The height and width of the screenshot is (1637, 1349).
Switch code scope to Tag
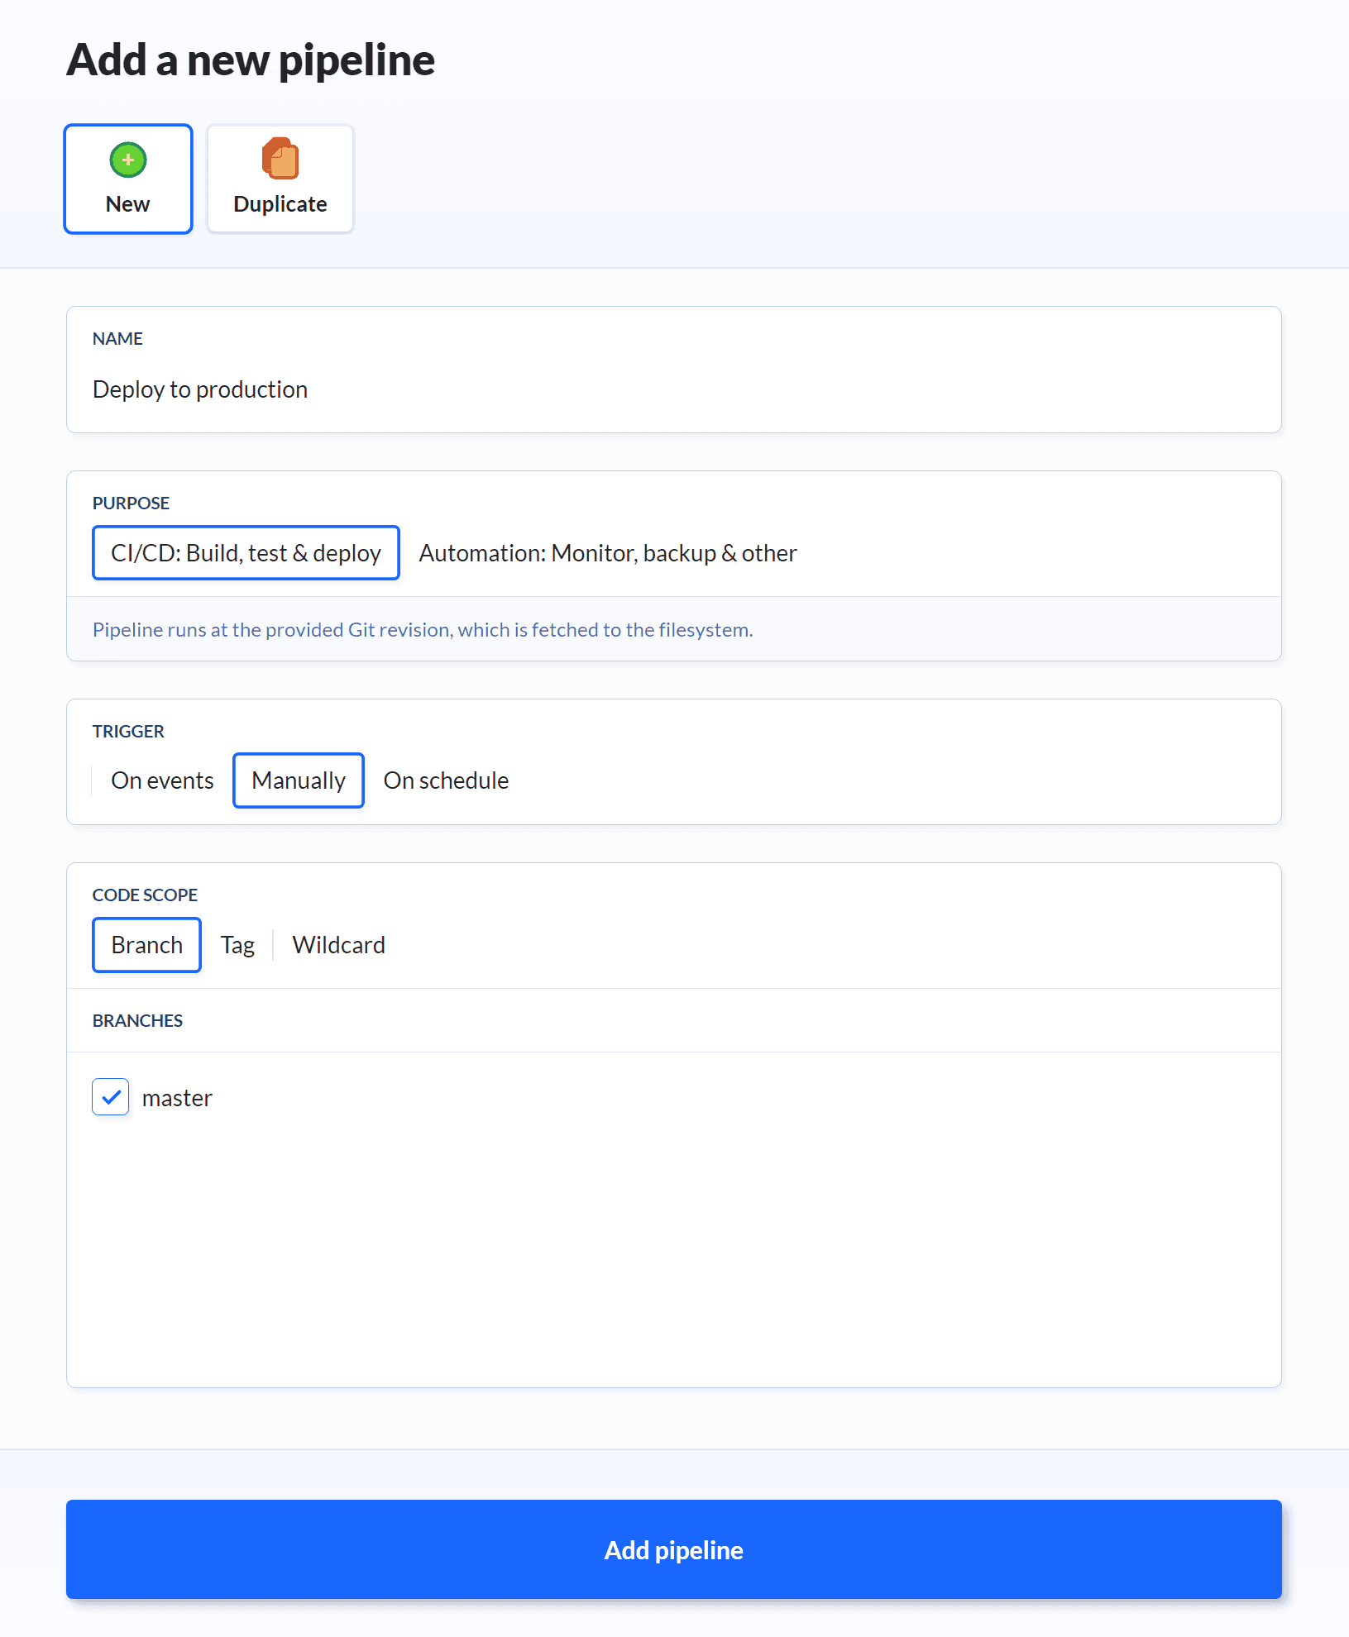237,945
